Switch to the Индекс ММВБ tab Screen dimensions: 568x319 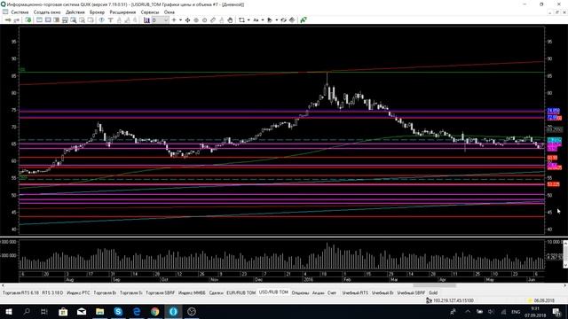click(192, 292)
